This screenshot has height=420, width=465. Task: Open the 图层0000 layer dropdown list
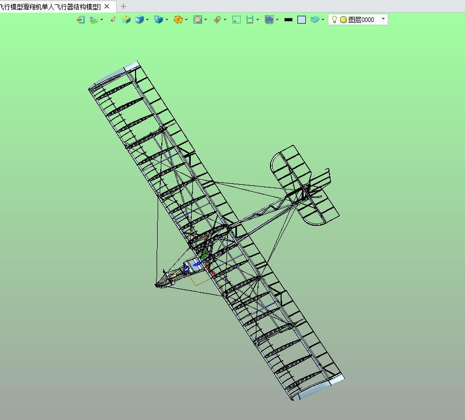click(x=383, y=19)
